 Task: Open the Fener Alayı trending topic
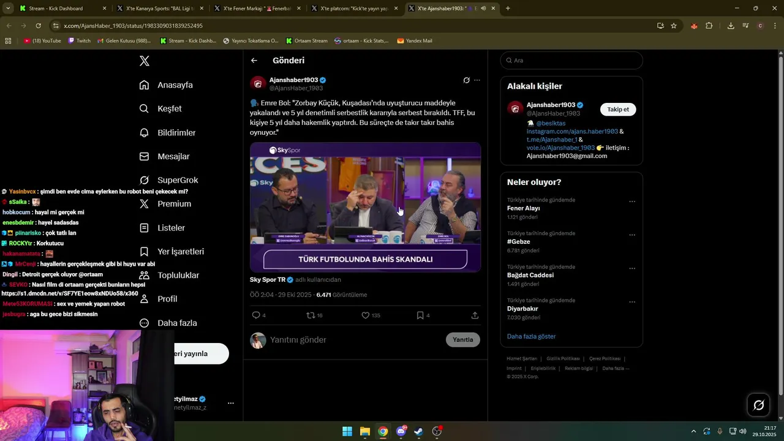coord(523,208)
